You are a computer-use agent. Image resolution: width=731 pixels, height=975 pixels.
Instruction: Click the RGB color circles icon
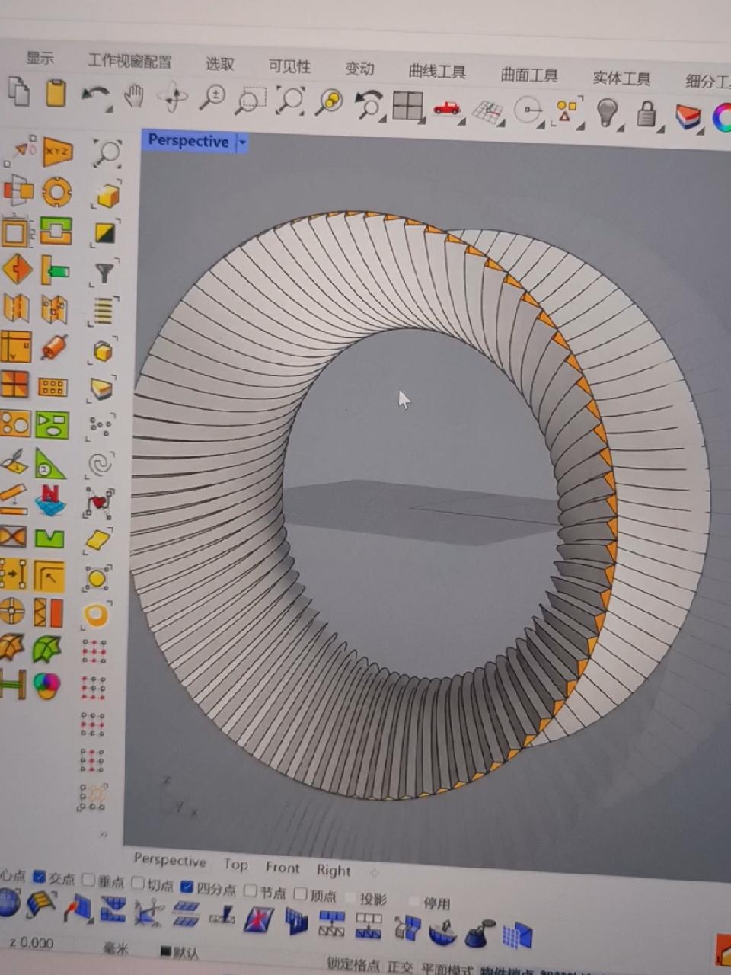click(46, 686)
